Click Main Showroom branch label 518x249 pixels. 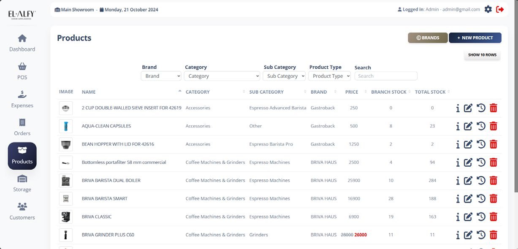click(74, 10)
